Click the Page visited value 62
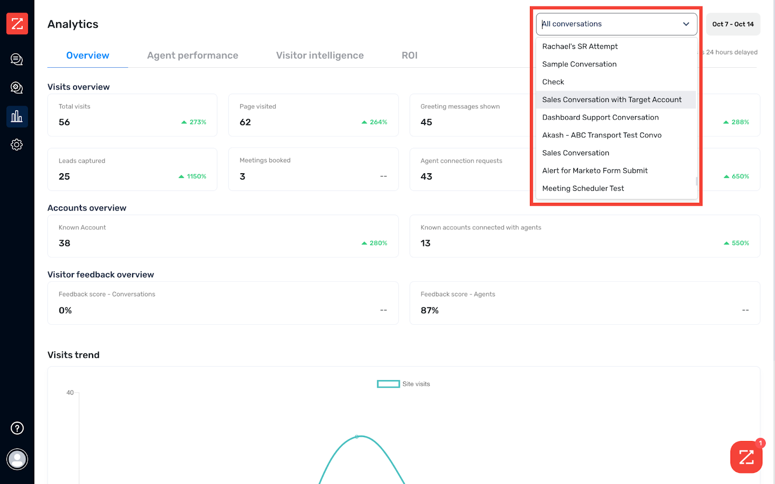775x484 pixels. tap(245, 122)
